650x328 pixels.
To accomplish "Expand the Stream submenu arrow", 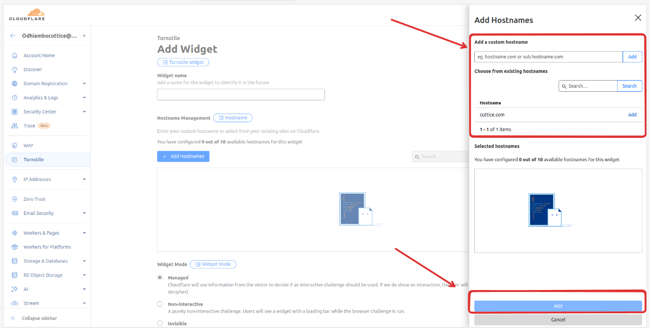I will click(x=84, y=303).
